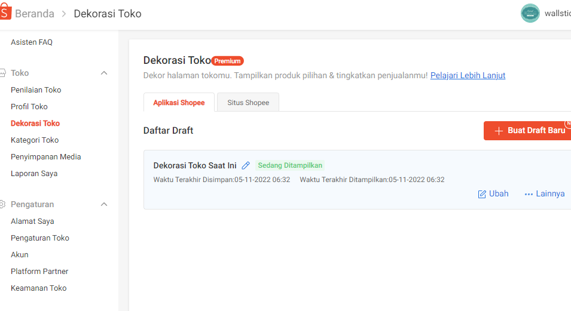Viewport: 571px width, 311px height.
Task: Click Ubah to edit current decoration
Action: (x=493, y=193)
